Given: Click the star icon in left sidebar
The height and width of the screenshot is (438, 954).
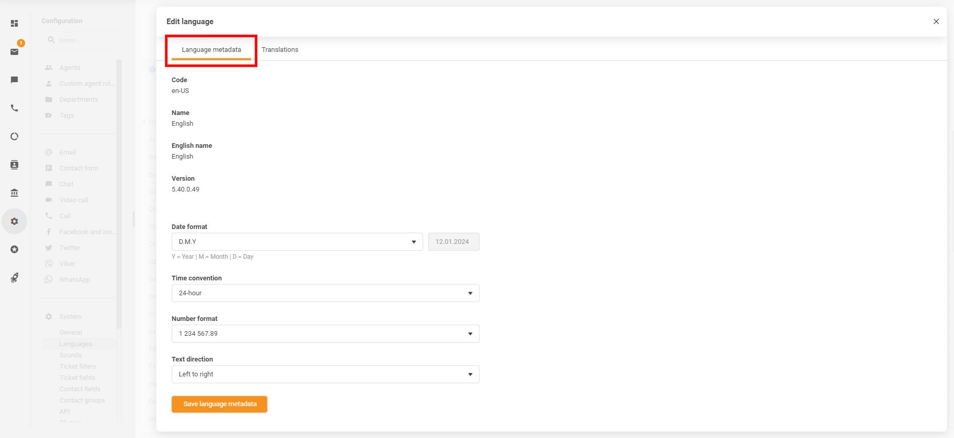Looking at the screenshot, I should [x=14, y=249].
